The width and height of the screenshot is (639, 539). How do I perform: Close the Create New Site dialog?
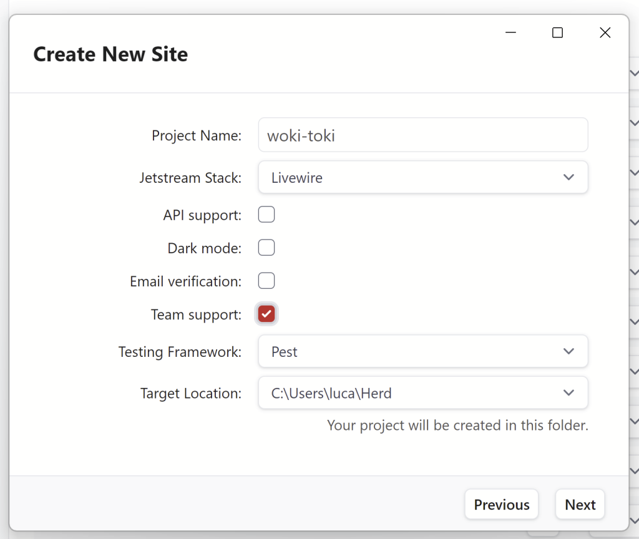click(605, 33)
